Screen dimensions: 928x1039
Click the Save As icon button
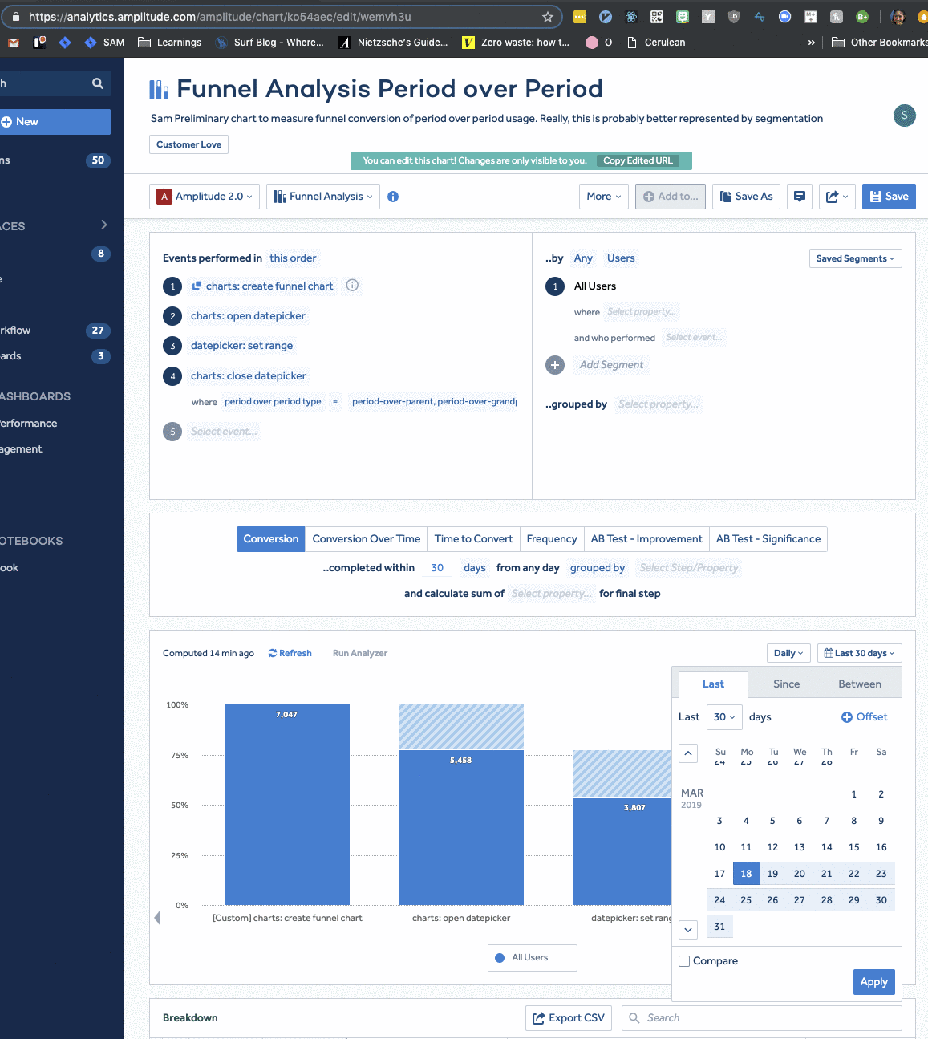point(746,196)
